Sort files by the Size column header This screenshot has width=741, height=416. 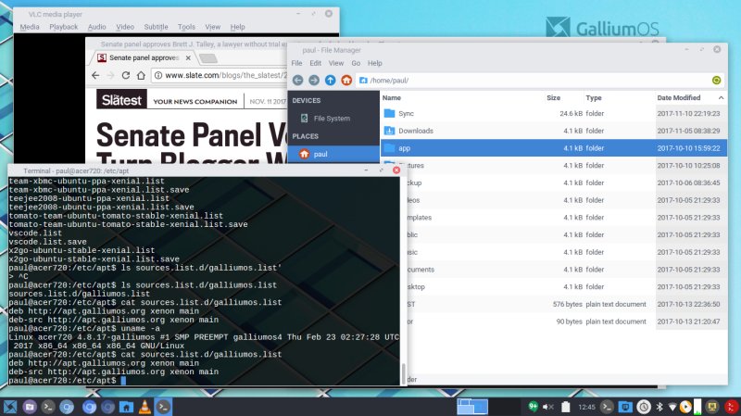pos(553,98)
